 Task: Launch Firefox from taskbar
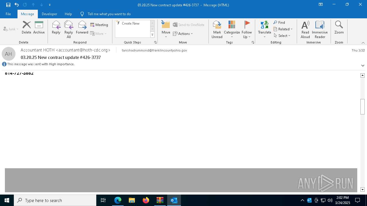[x=146, y=200]
